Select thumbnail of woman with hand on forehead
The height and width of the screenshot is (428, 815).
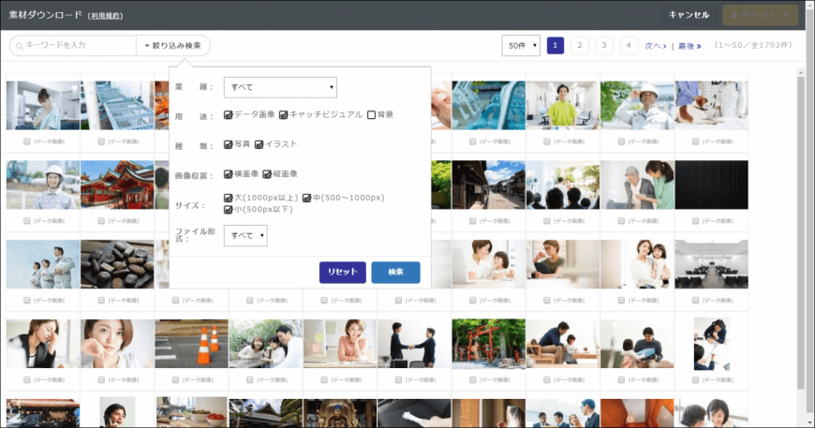point(43,344)
